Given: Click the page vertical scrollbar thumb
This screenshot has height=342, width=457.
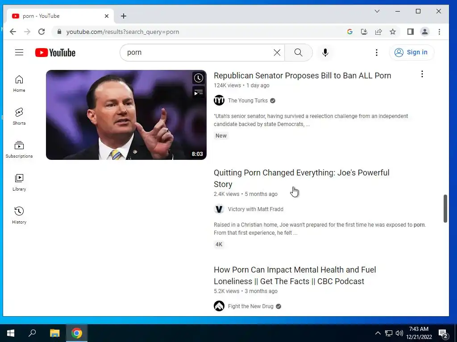Looking at the screenshot, I should [445, 208].
